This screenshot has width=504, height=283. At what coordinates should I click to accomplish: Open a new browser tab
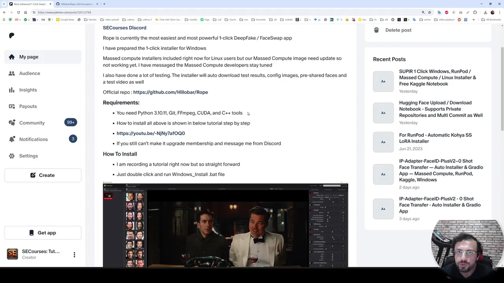104,4
